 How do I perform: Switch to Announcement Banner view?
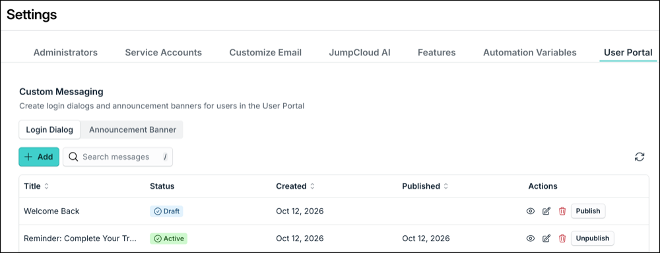[x=133, y=129]
